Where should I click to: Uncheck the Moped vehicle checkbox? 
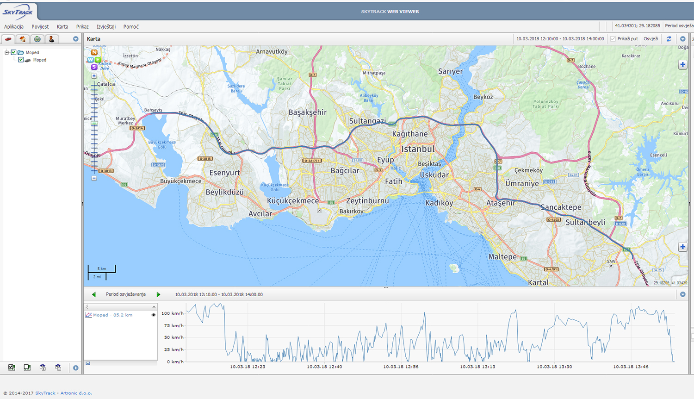click(x=21, y=60)
